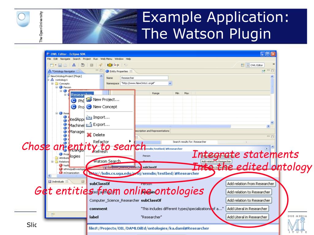Viewport: 314px width, 235px height.
Task: Open the Help menu
Action: [x=128, y=59]
